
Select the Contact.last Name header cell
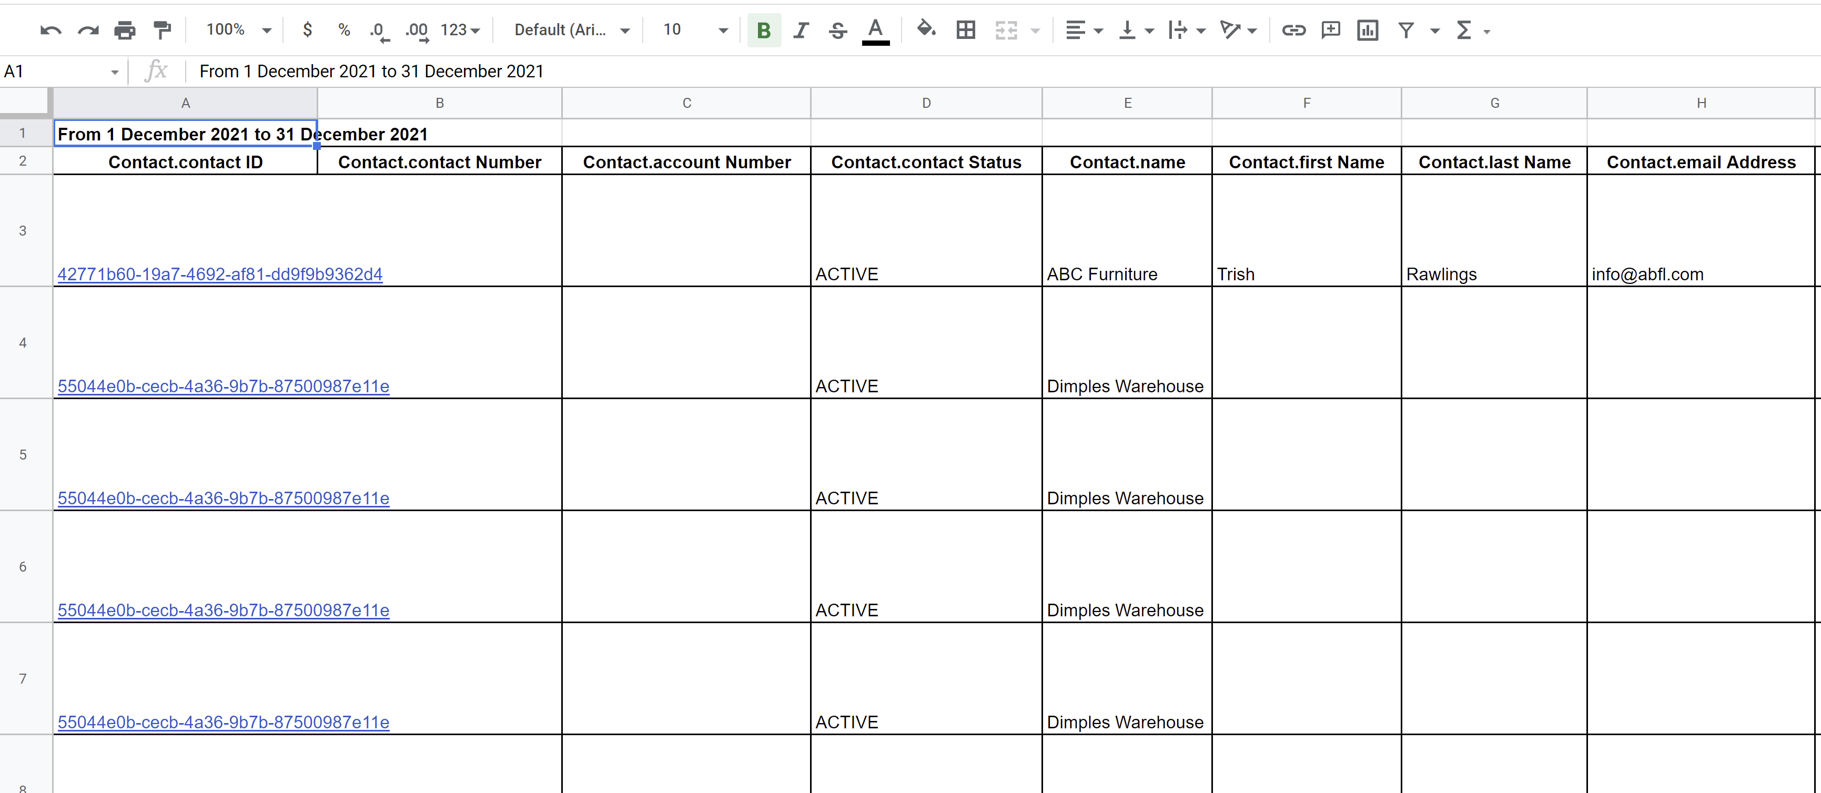[x=1494, y=161]
